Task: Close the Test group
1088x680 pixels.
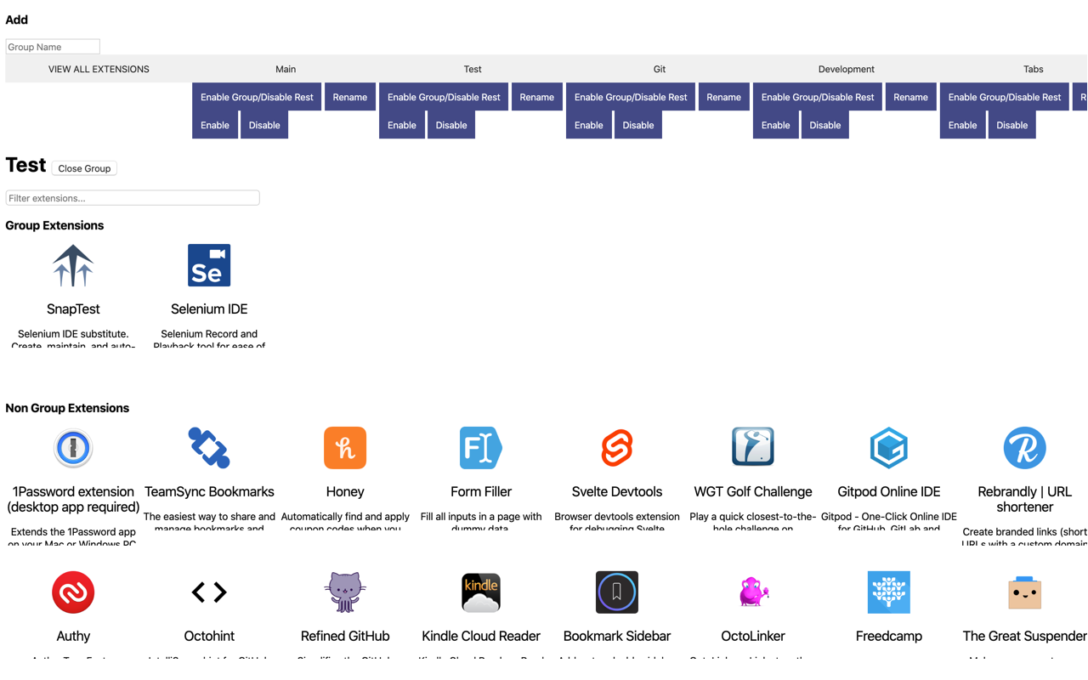Action: 84,168
